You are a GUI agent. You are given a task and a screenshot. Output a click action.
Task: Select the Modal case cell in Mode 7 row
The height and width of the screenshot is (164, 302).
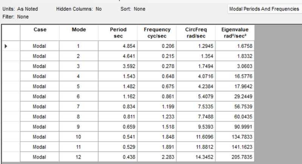click(x=40, y=107)
